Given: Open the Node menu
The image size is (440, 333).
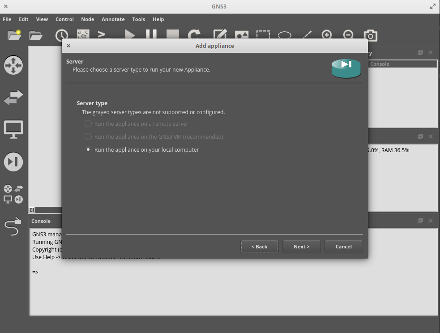Looking at the screenshot, I should point(88,19).
